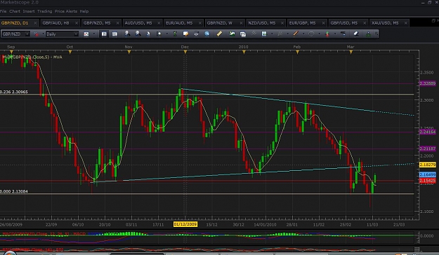
Task: Click the yellow 01/12/2009 date label
Action: tap(185, 224)
